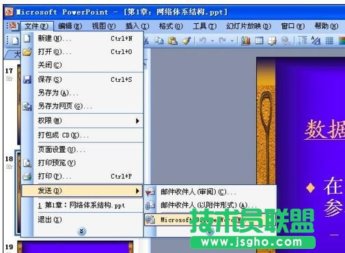The image size is (345, 253).
Task: Click the PowerPoint icon in the title bar
Action: point(9,12)
